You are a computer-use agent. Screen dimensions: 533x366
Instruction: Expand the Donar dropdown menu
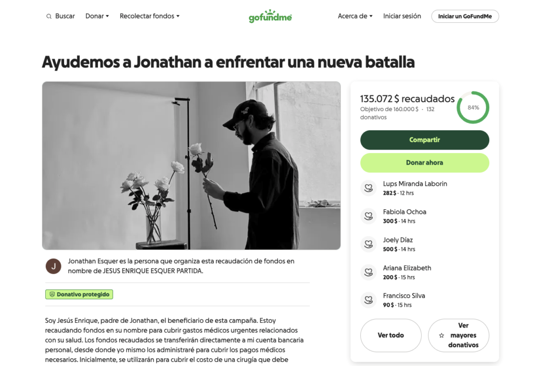point(97,16)
